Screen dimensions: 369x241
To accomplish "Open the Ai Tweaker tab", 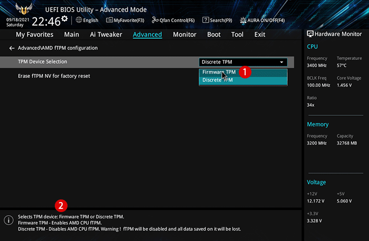I will 106,35.
